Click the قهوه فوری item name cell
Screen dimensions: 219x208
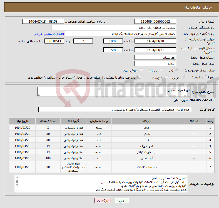(147, 146)
